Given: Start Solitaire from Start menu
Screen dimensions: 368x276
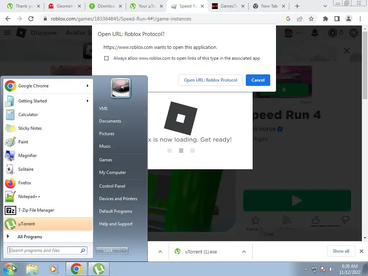Looking at the screenshot, I should (48, 169).
